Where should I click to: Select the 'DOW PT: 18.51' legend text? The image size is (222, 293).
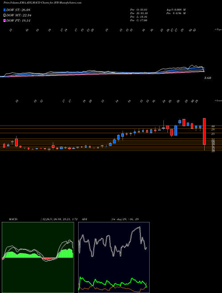tap(18, 20)
